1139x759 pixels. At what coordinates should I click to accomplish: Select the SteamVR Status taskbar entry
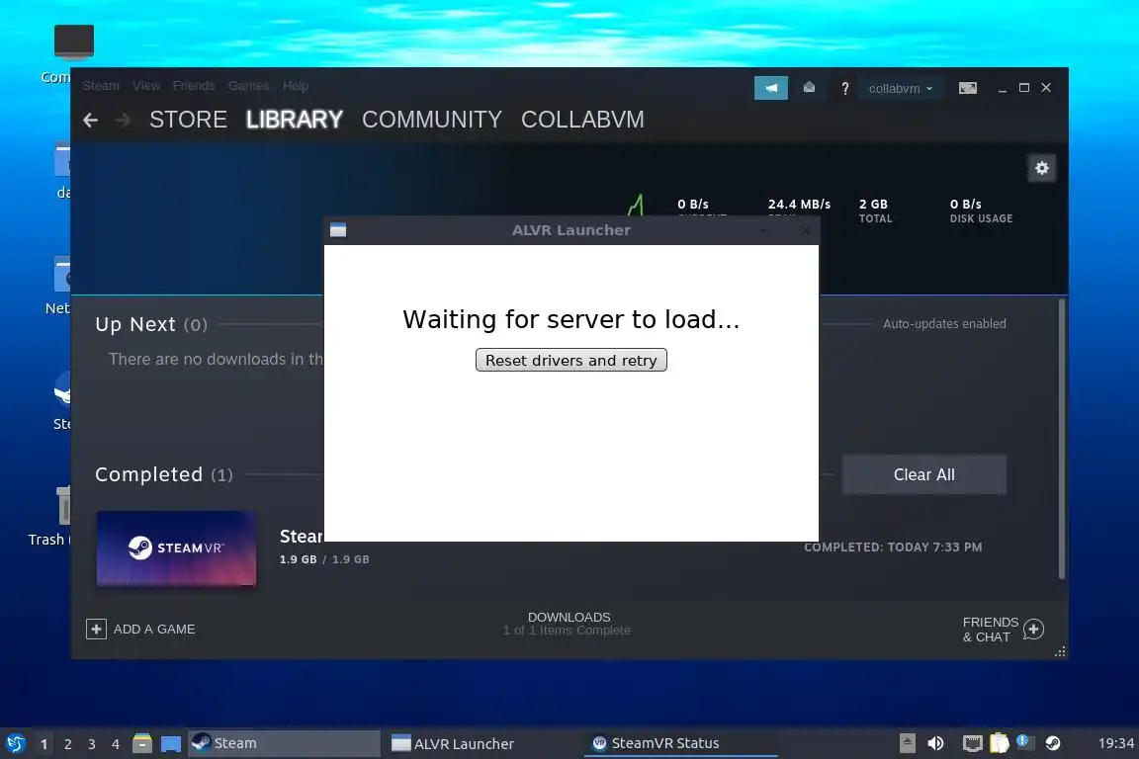click(680, 744)
